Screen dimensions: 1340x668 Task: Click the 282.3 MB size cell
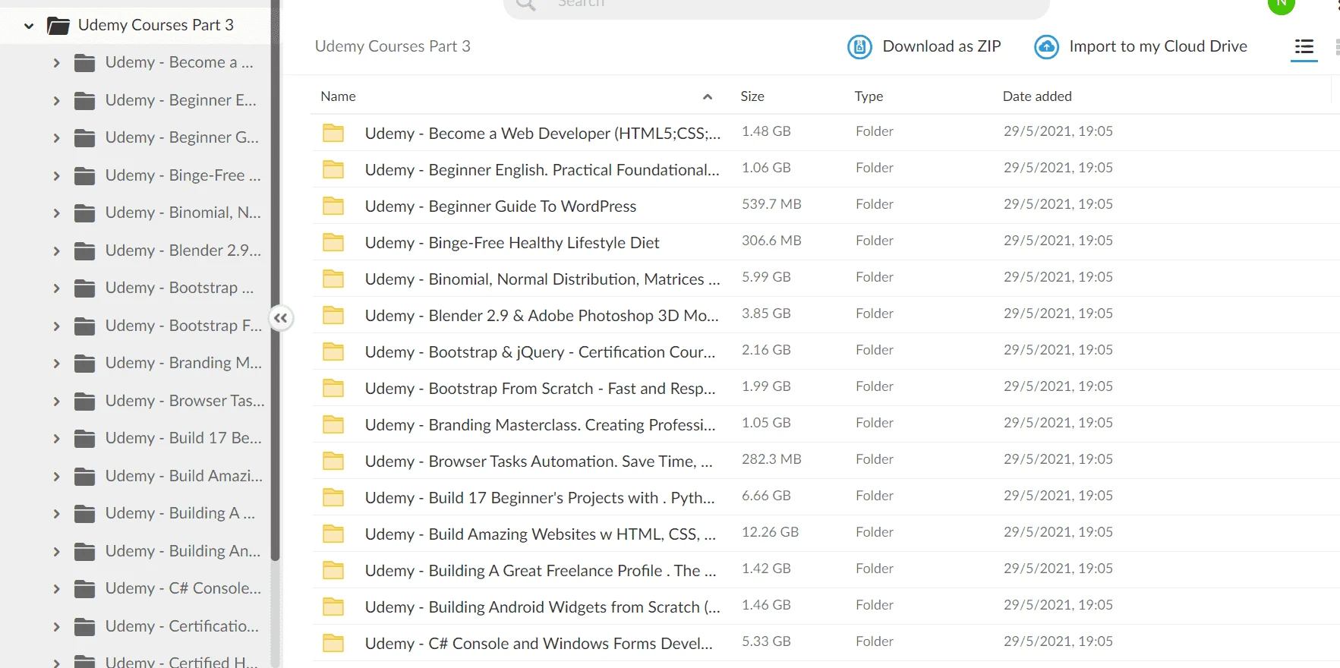click(771, 459)
